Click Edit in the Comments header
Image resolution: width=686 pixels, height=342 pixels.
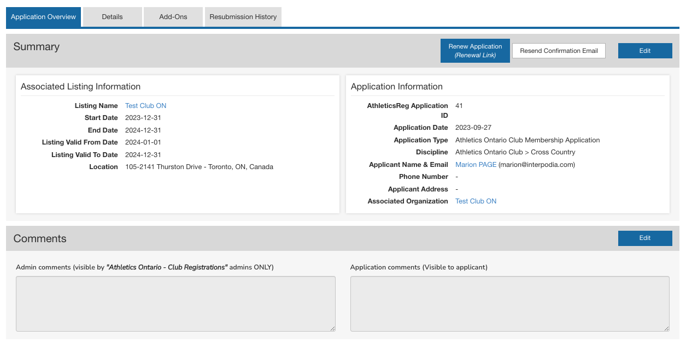point(644,238)
